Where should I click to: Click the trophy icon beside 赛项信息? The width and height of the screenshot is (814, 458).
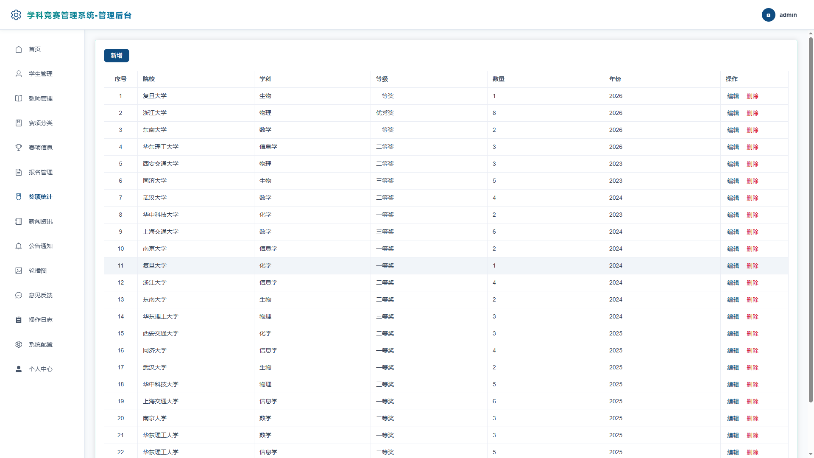click(x=19, y=148)
